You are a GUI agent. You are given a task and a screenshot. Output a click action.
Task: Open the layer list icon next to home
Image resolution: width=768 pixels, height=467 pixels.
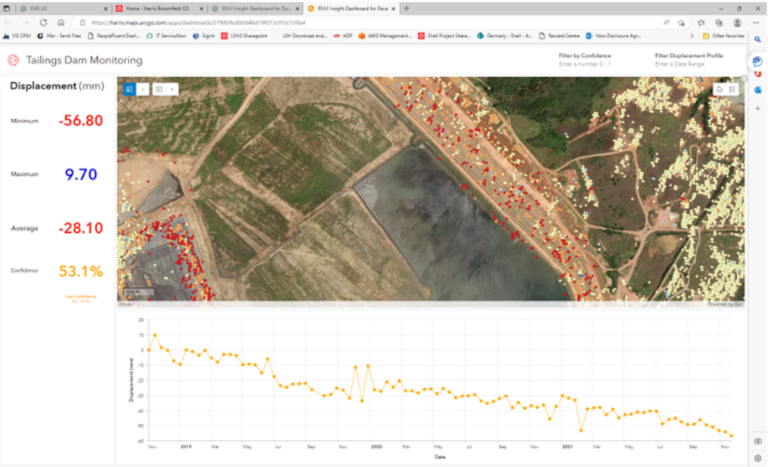(x=731, y=88)
